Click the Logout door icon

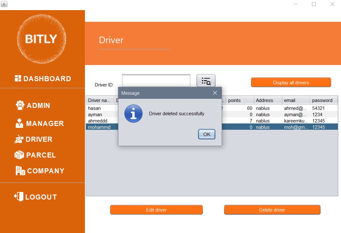coord(19,197)
